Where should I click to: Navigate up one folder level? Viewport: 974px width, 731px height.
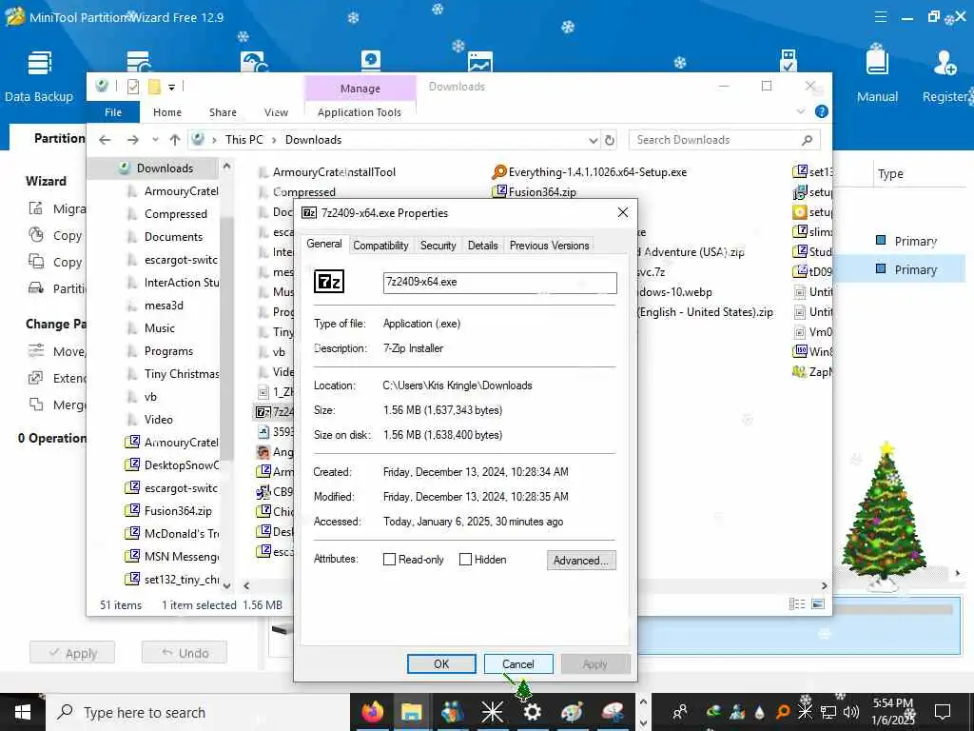[175, 140]
